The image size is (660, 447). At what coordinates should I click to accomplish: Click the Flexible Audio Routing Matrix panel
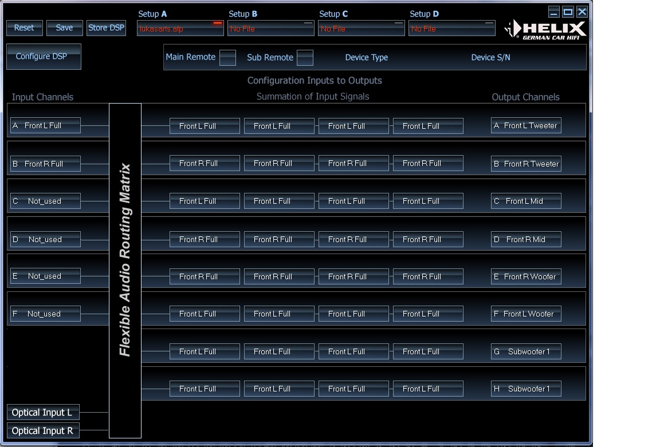[x=125, y=269]
